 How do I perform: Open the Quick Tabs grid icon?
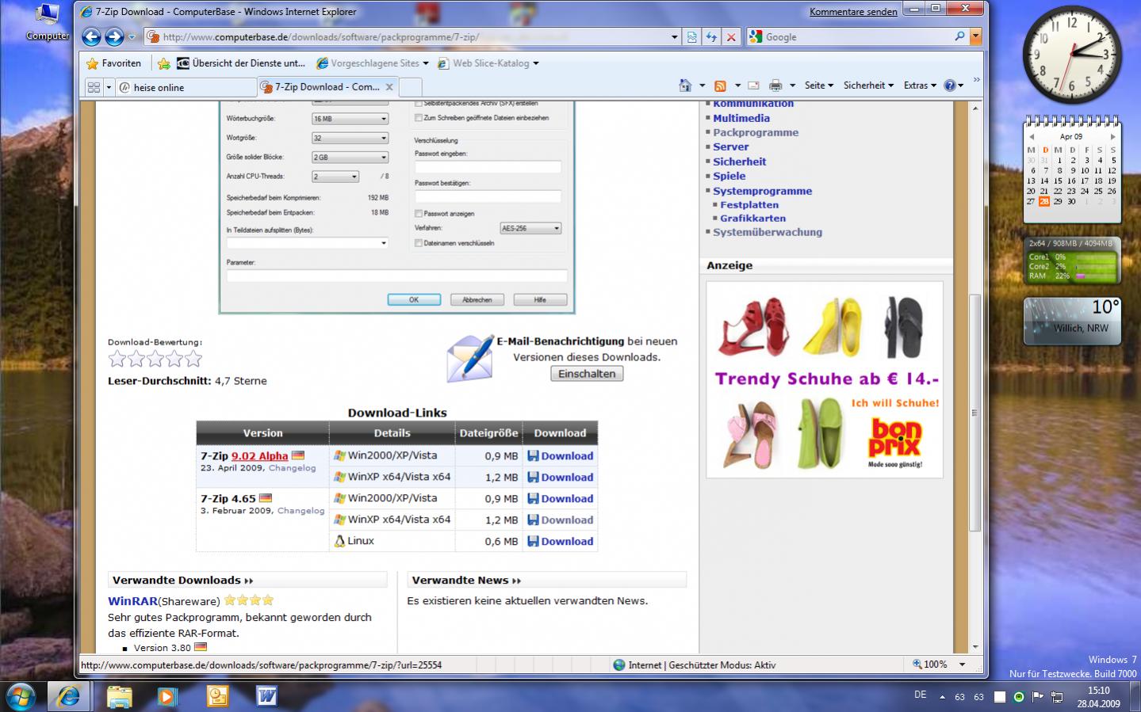(x=94, y=87)
